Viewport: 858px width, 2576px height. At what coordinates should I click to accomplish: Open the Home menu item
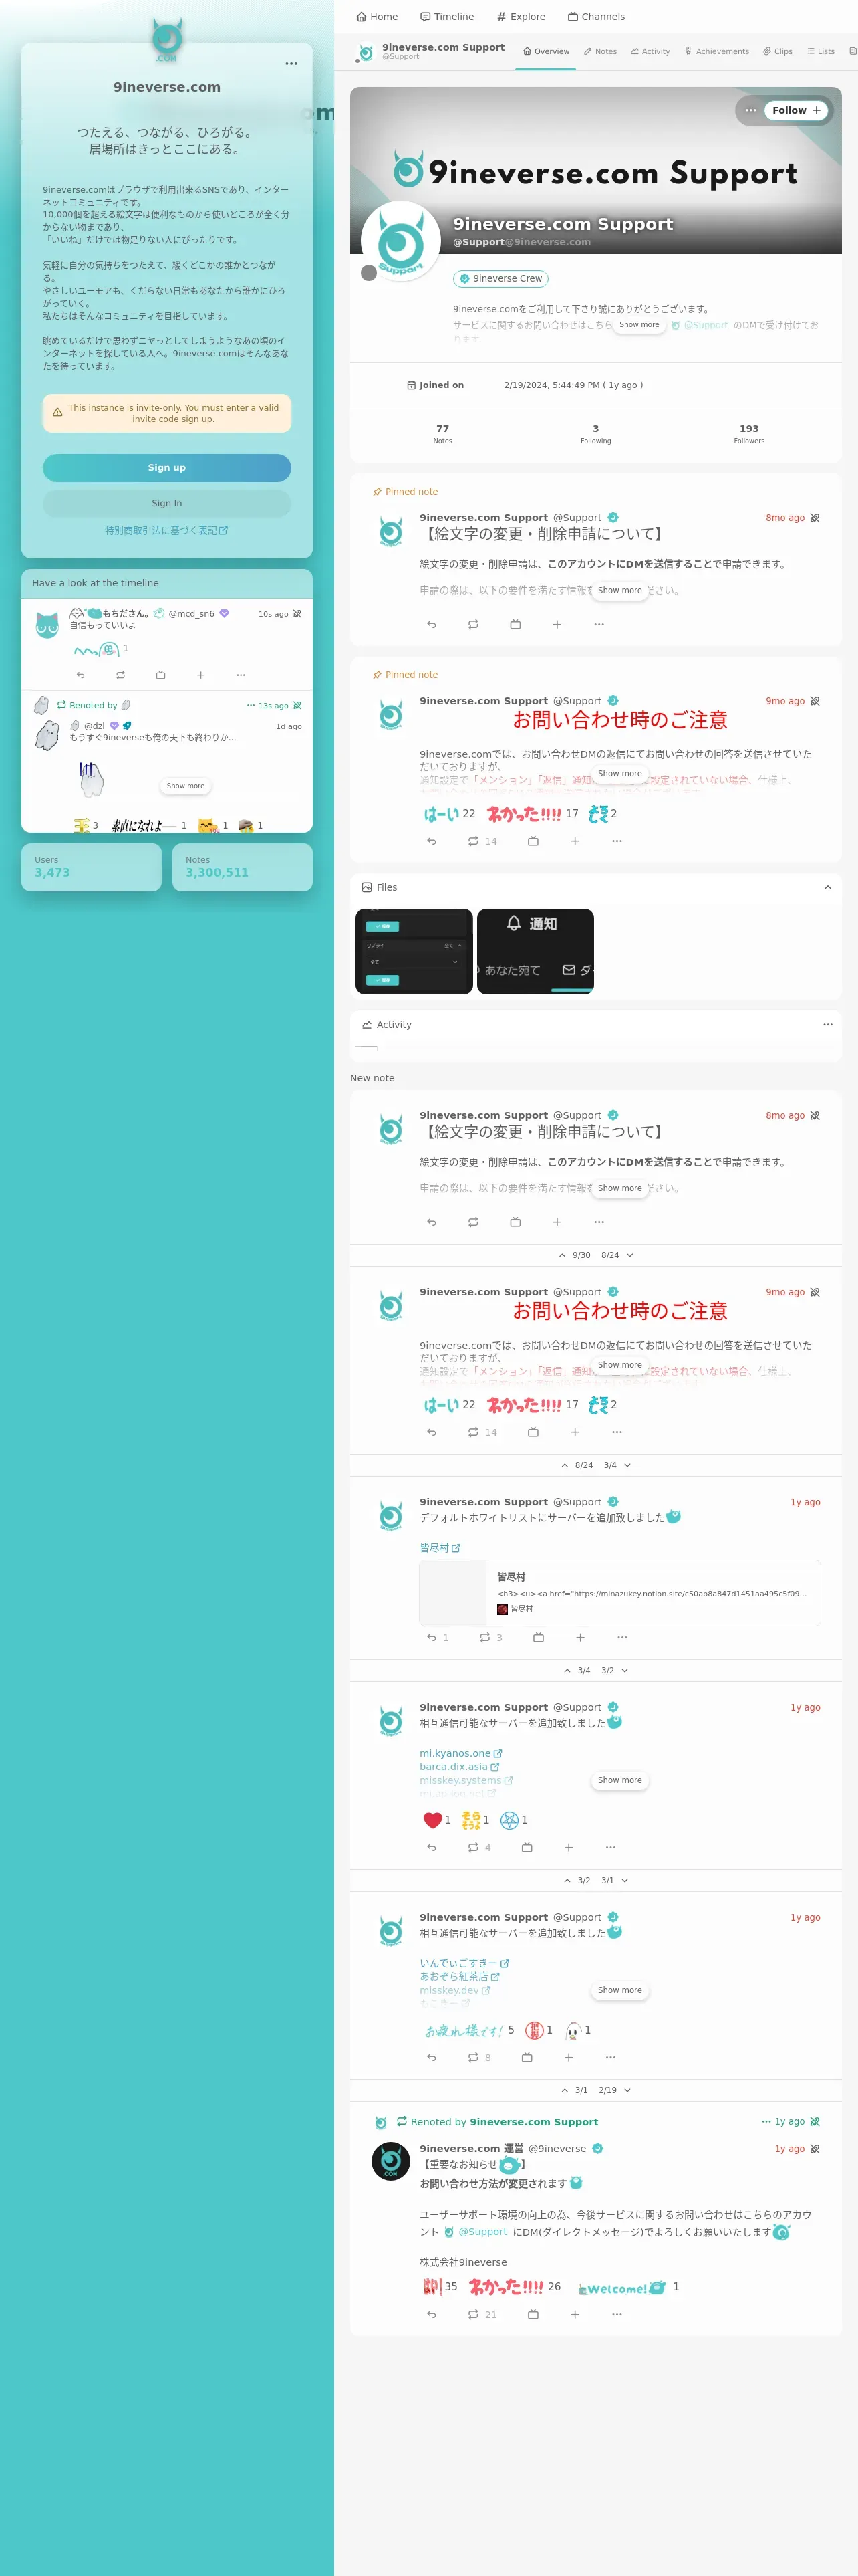[377, 17]
